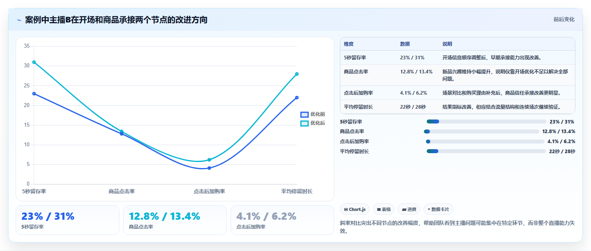Click the 说明 table column header
591x251 pixels.
[447, 44]
